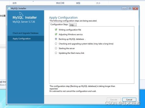Viewport: 145px width, 108px height.
Task: Click the text 'Writing configuration file'
Action: click(x=70, y=30)
